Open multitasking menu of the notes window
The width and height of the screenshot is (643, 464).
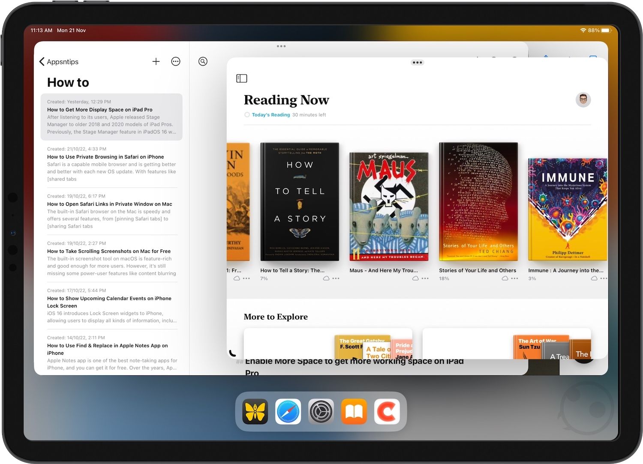[x=281, y=46]
